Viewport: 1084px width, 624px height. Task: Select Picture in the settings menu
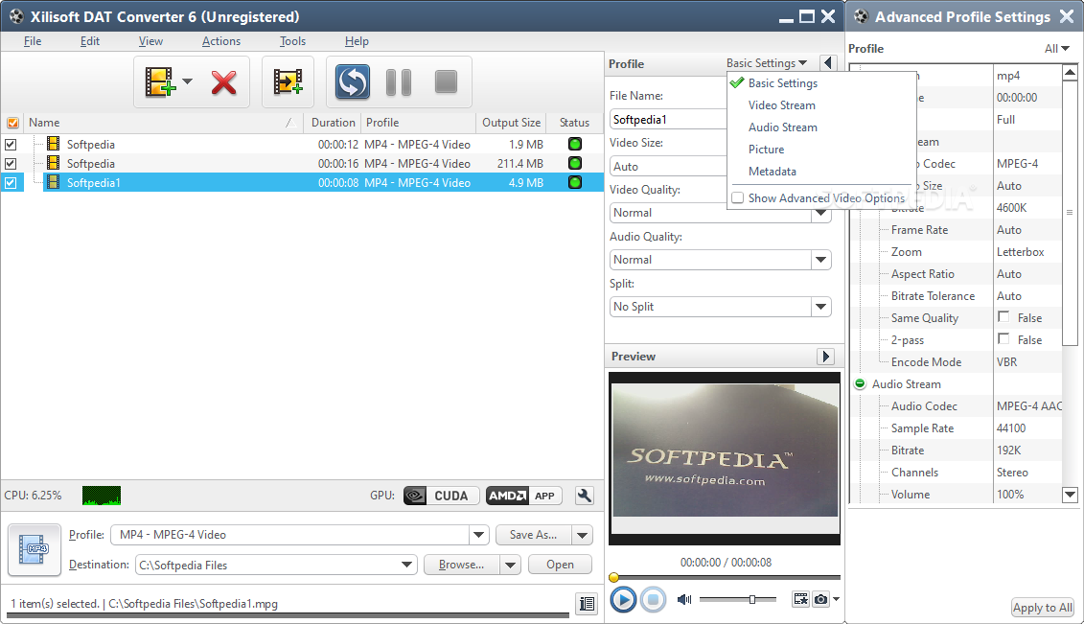(766, 150)
